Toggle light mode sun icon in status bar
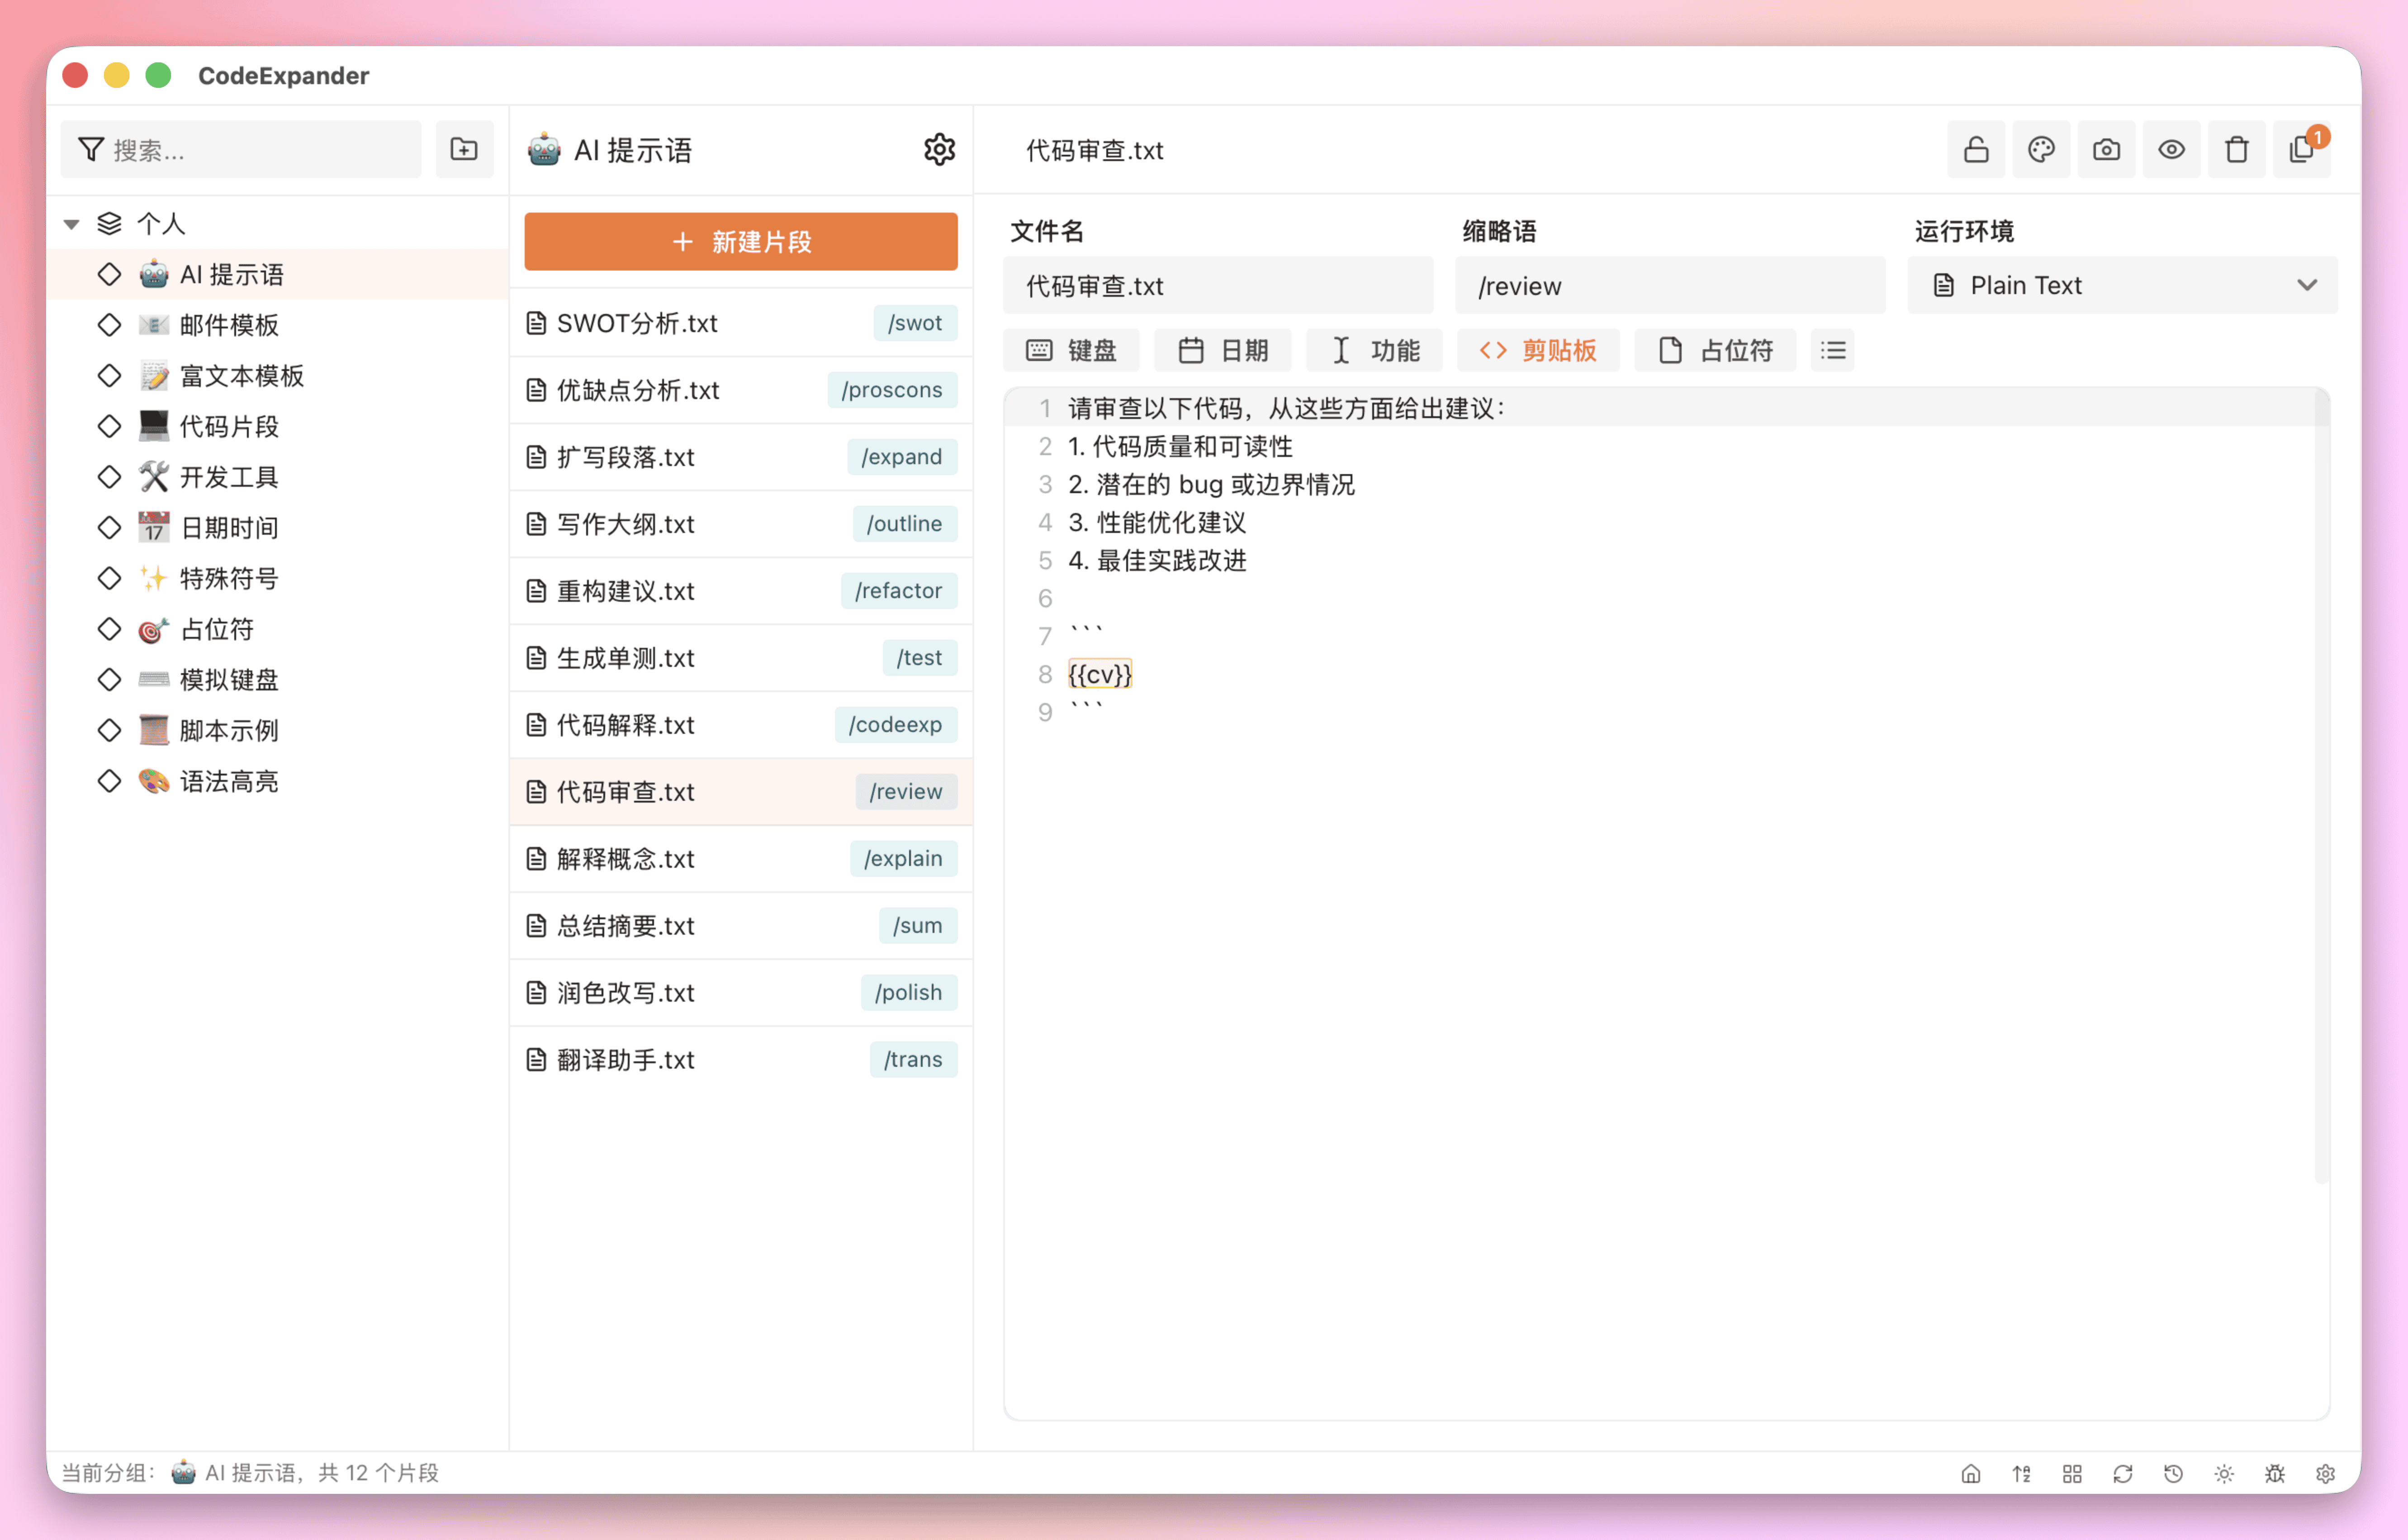 click(2224, 1473)
